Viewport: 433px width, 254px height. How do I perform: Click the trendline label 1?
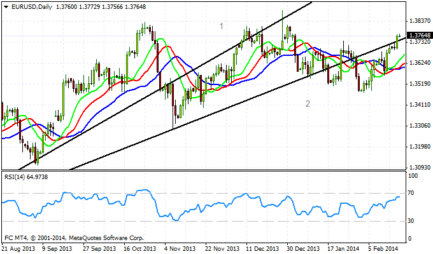coord(221,26)
